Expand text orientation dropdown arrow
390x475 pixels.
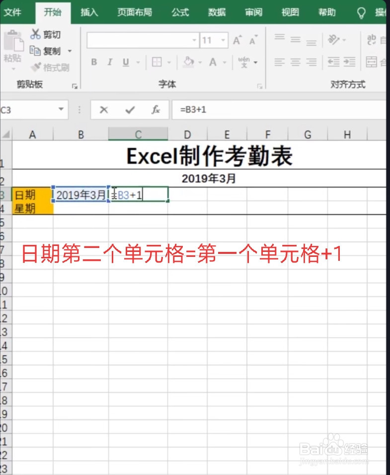[344, 40]
